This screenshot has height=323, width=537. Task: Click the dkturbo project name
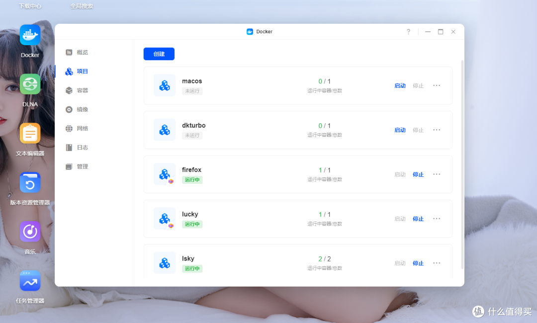(x=194, y=126)
